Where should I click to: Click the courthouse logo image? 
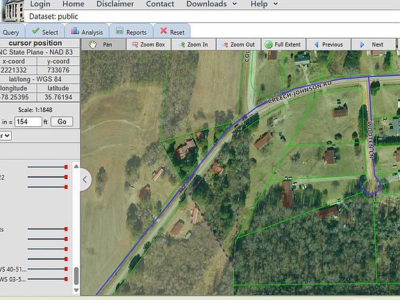12,10
